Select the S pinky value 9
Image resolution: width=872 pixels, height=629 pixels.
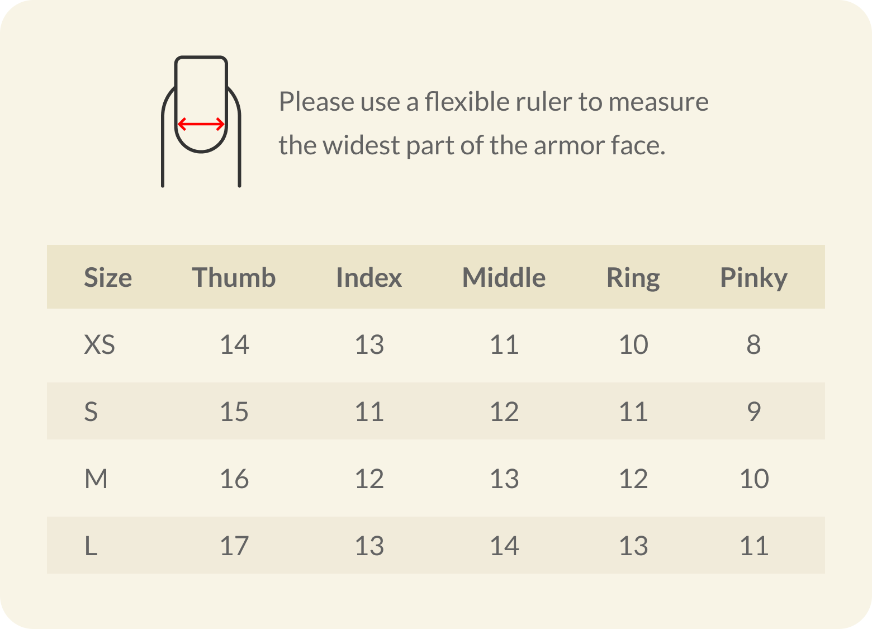[753, 412]
